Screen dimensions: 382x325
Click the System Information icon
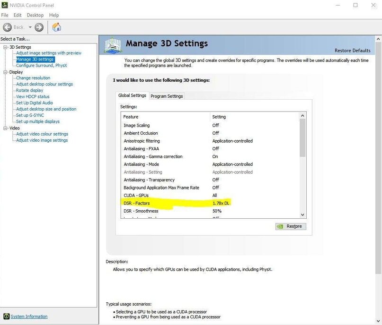[6, 316]
